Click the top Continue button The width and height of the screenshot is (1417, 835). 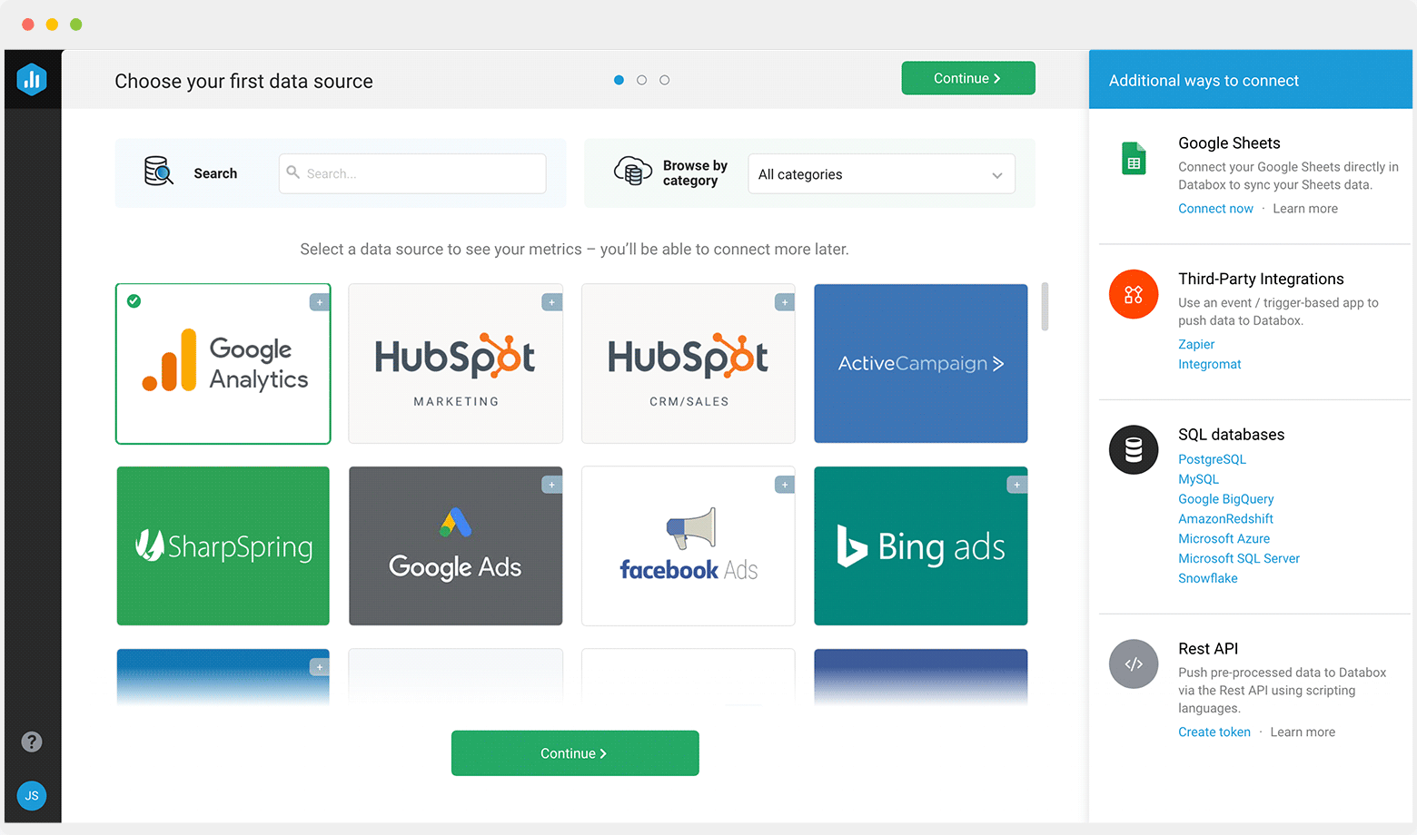click(968, 78)
